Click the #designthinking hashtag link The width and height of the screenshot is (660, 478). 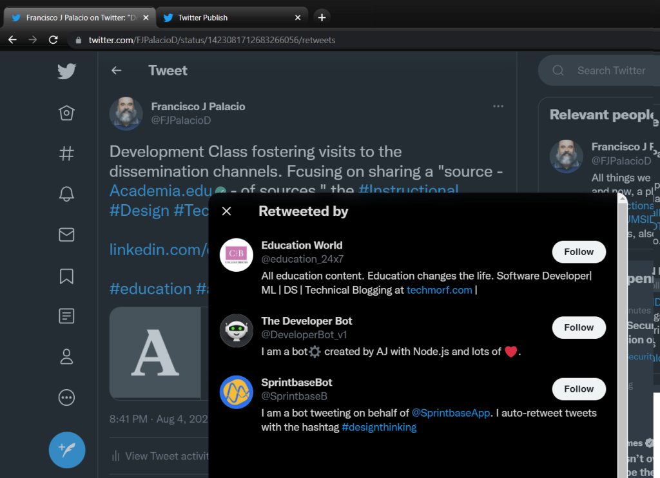378,427
